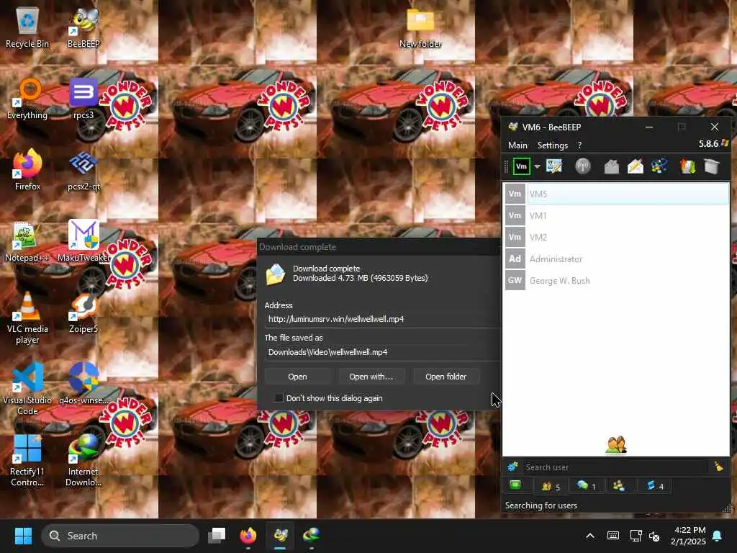
Task: Click the touch keyboard tray icon
Action: tap(613, 536)
